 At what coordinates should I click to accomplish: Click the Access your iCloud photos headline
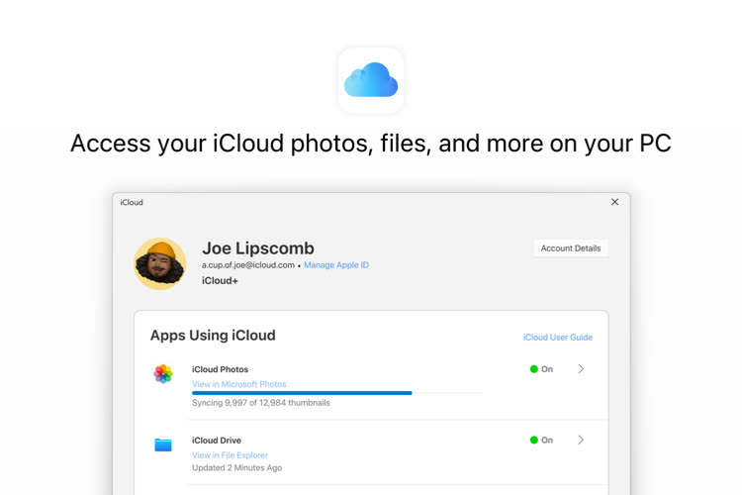coord(371,144)
